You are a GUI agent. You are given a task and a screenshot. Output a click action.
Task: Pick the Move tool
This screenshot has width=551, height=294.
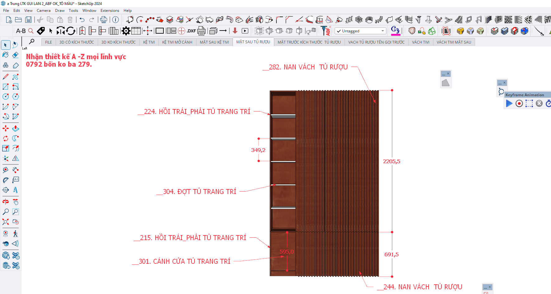point(6,128)
